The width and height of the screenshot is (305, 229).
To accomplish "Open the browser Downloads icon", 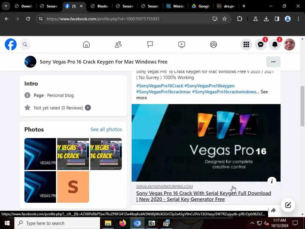I will (266, 19).
